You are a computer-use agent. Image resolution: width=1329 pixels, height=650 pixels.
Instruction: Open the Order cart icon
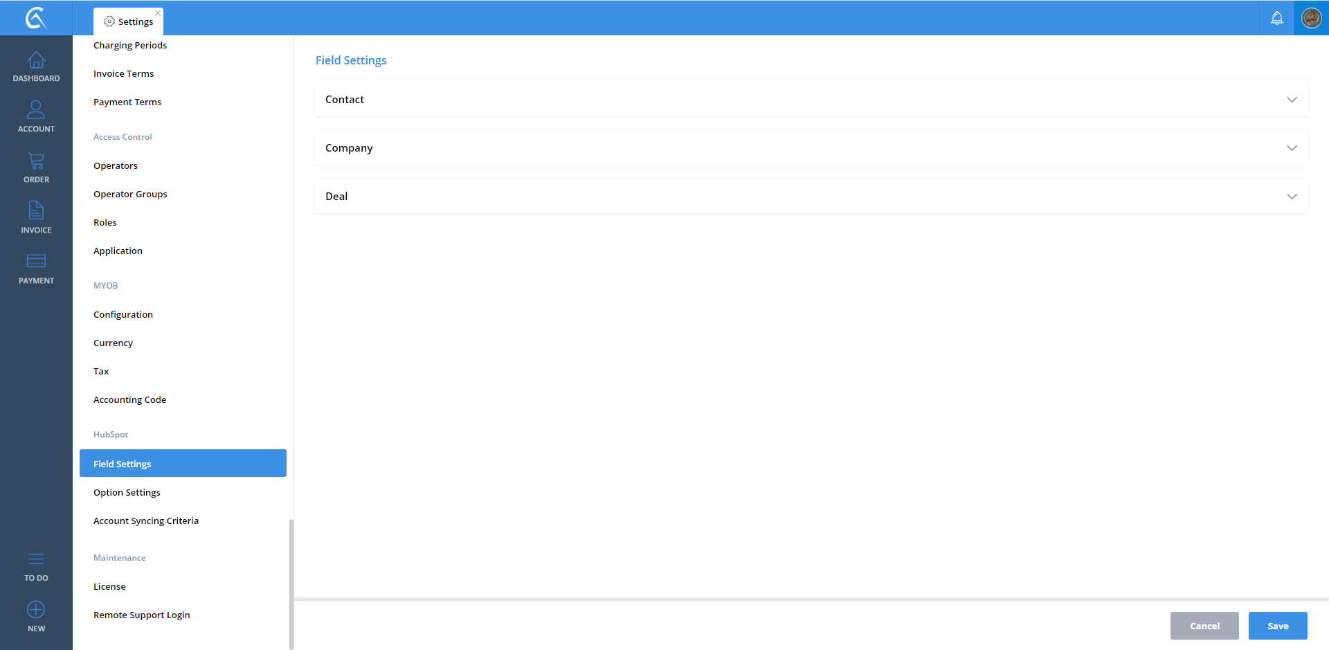coord(36,161)
